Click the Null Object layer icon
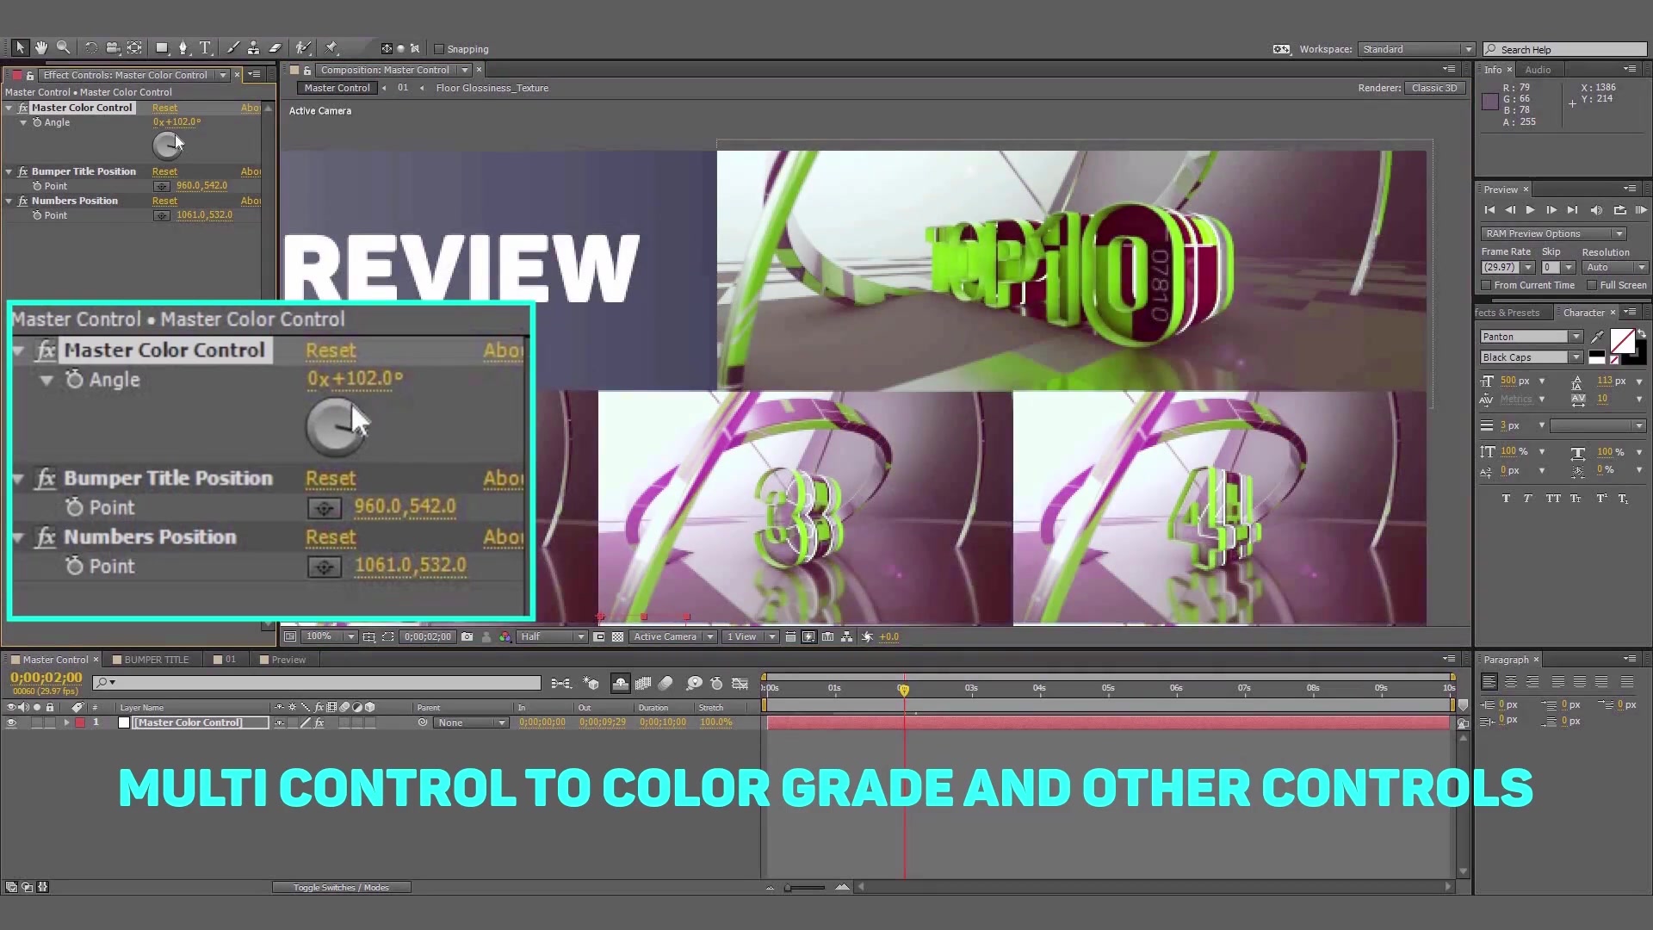The width and height of the screenshot is (1653, 930). (124, 722)
